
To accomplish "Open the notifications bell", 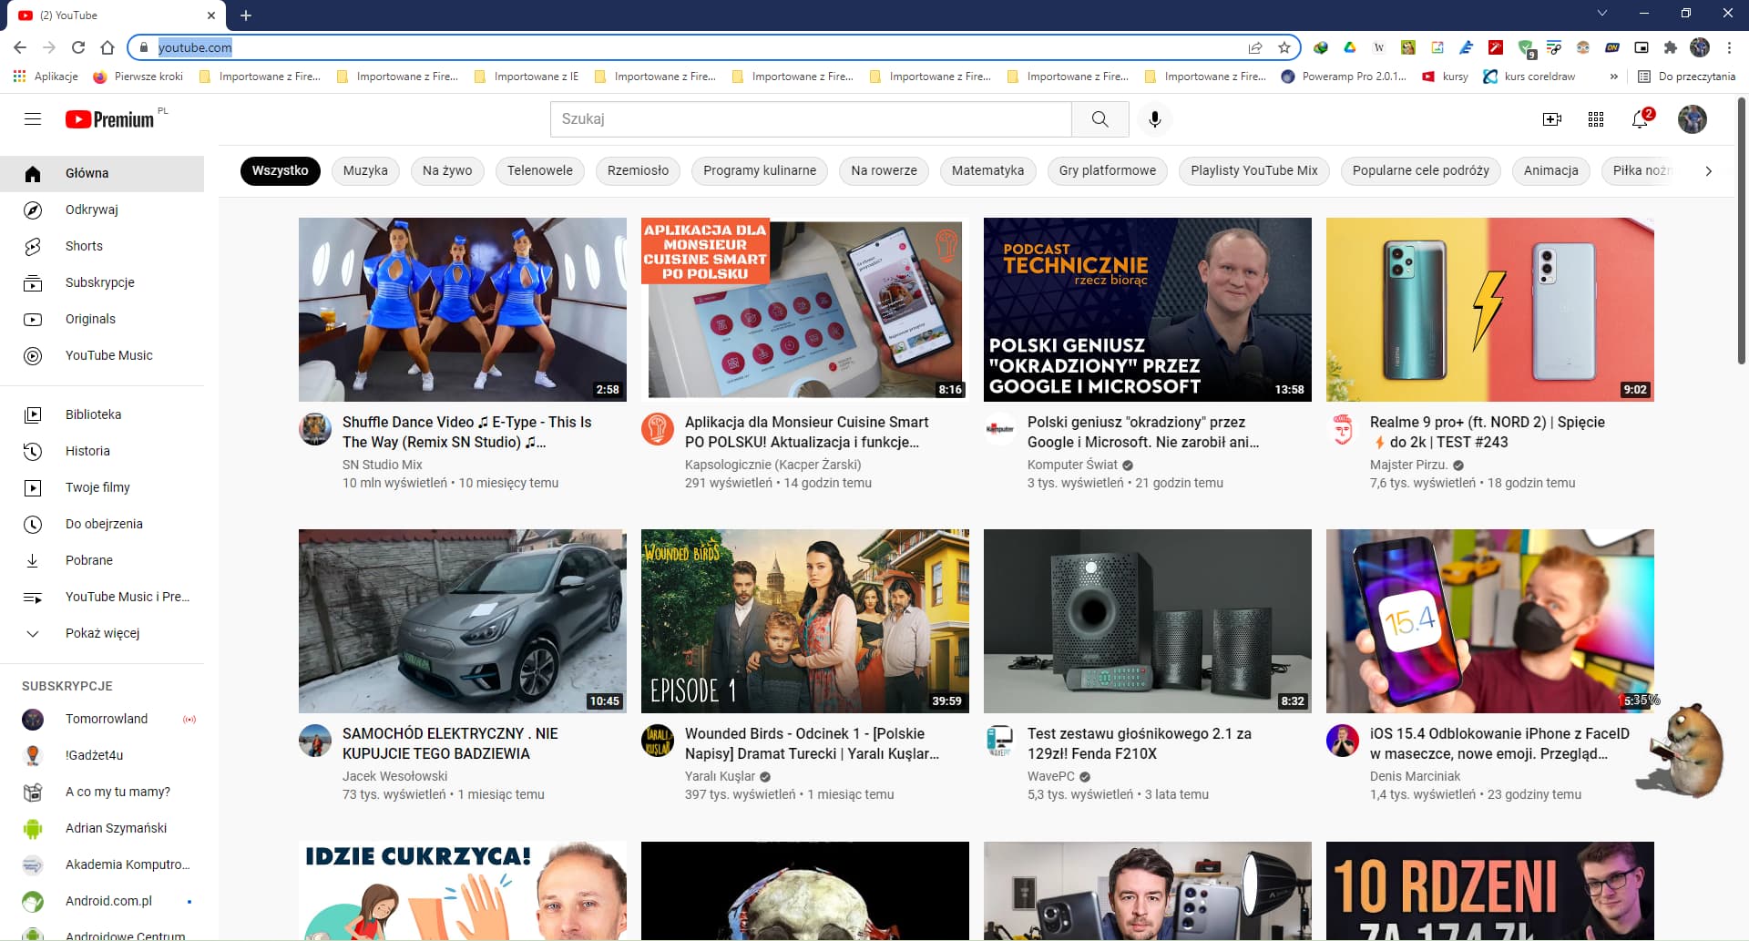I will pos(1641,119).
